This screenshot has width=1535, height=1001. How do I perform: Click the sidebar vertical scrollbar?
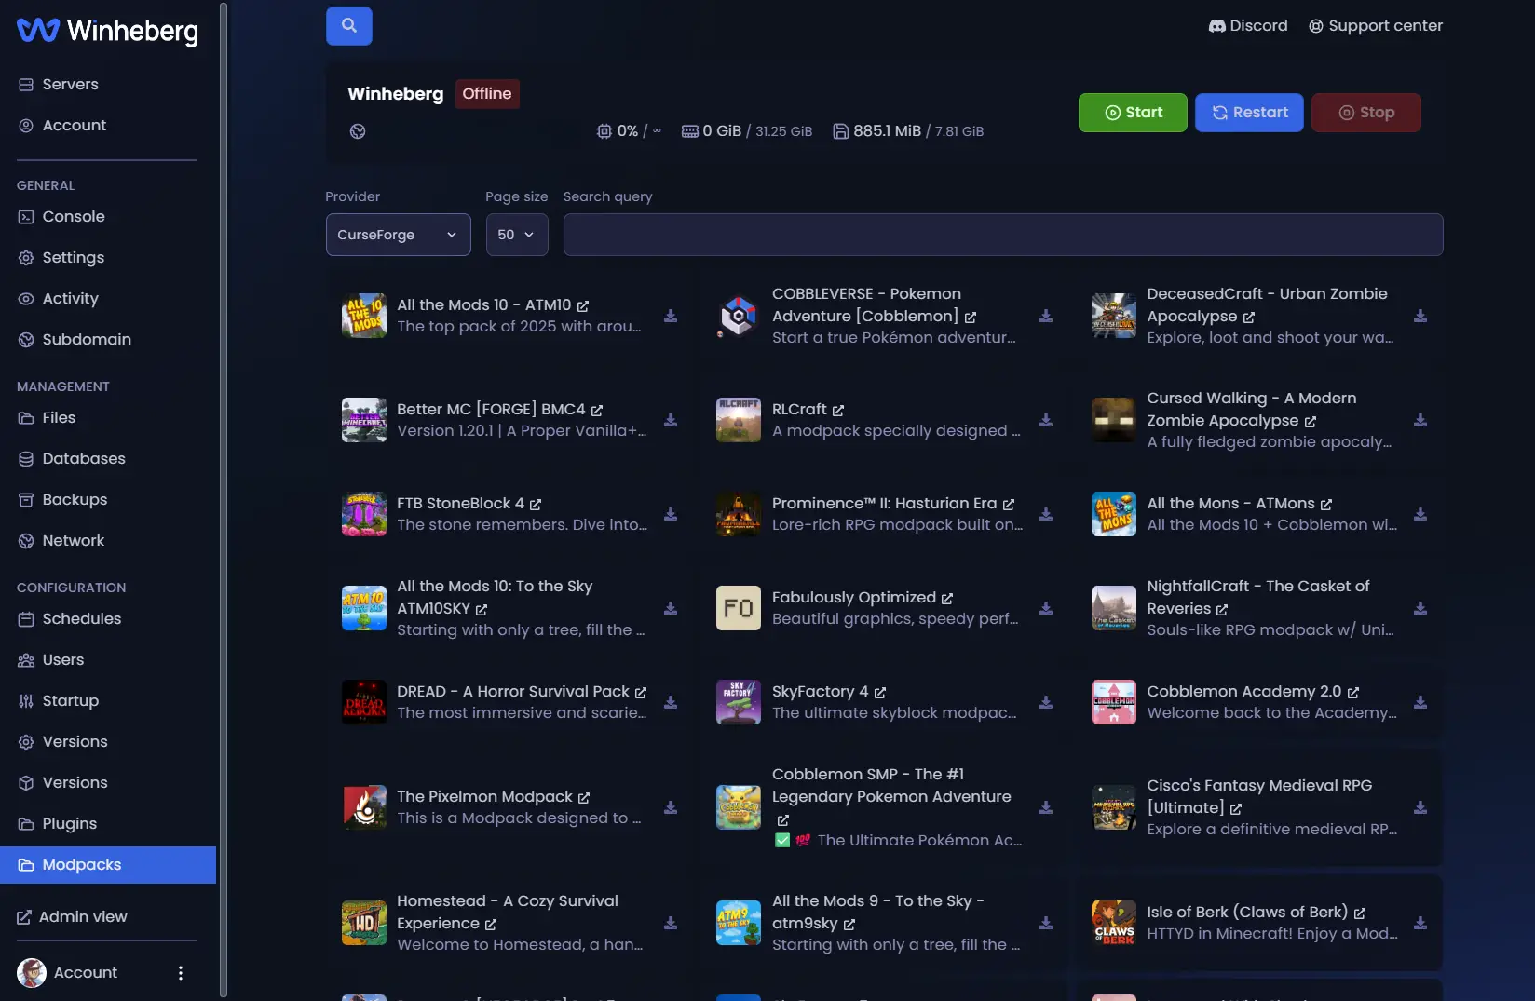(x=224, y=500)
